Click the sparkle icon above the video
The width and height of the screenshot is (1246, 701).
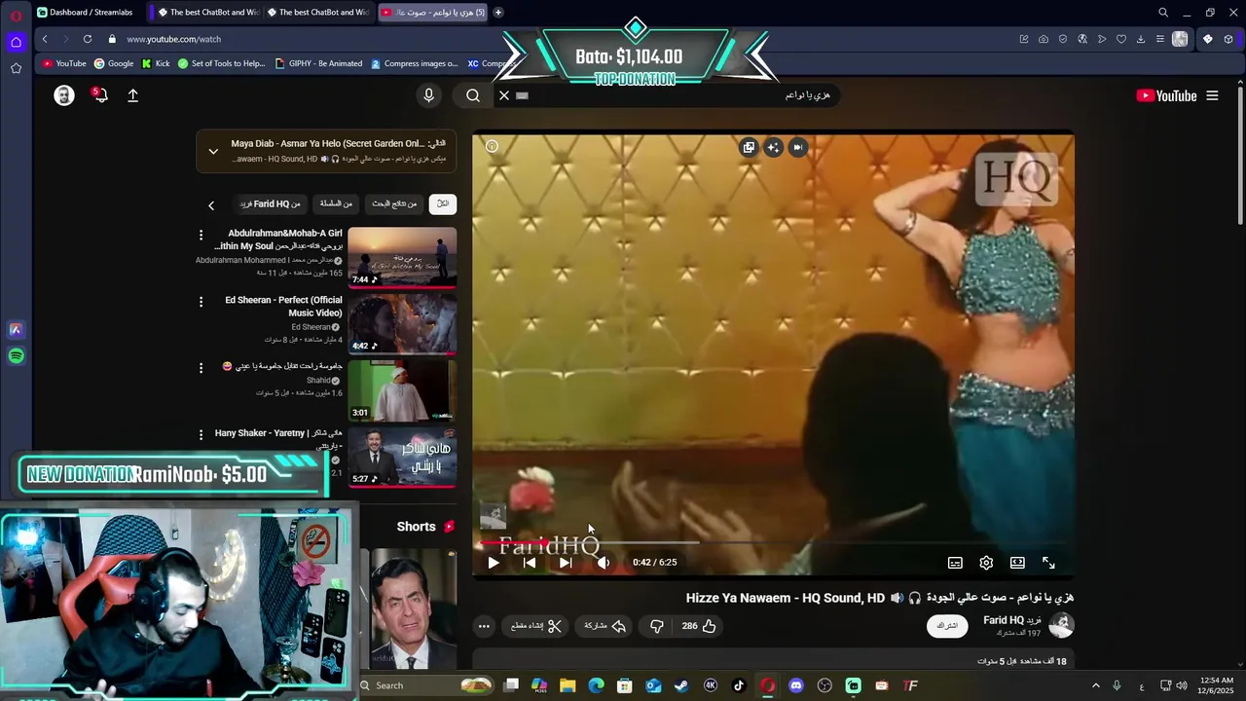point(773,147)
